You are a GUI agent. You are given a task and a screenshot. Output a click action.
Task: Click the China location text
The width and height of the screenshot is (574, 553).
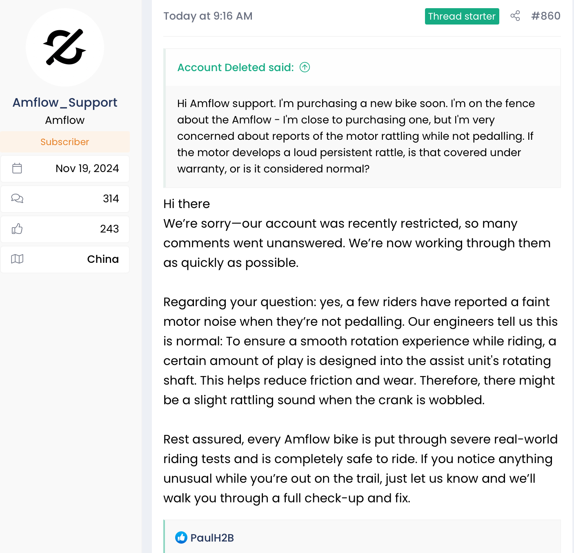point(103,259)
